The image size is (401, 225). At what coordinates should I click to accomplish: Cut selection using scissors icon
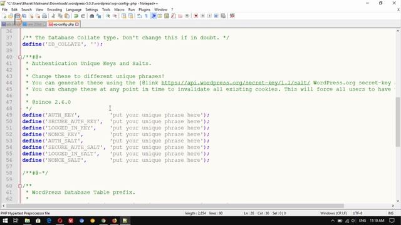(53, 16)
